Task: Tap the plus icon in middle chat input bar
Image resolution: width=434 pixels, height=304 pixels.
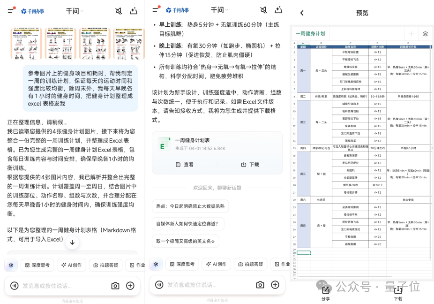Action: click(x=275, y=285)
